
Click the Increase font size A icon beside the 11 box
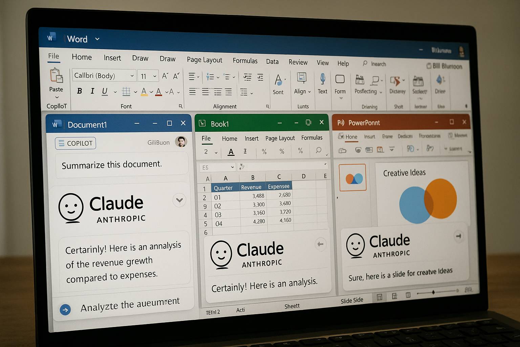pyautogui.click(x=165, y=76)
